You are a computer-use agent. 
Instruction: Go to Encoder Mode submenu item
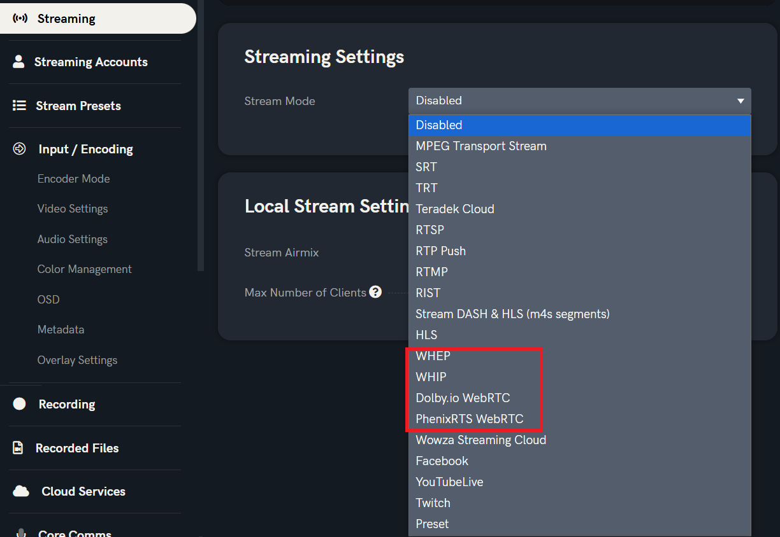click(73, 179)
